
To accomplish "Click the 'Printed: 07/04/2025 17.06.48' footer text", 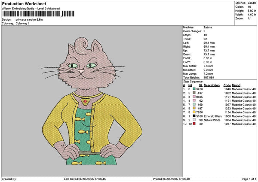I will (171, 179).
